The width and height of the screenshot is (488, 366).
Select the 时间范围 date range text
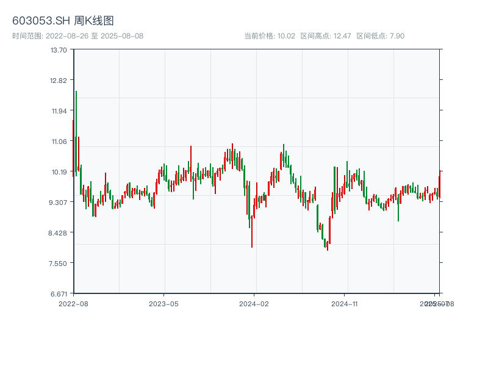click(x=77, y=36)
